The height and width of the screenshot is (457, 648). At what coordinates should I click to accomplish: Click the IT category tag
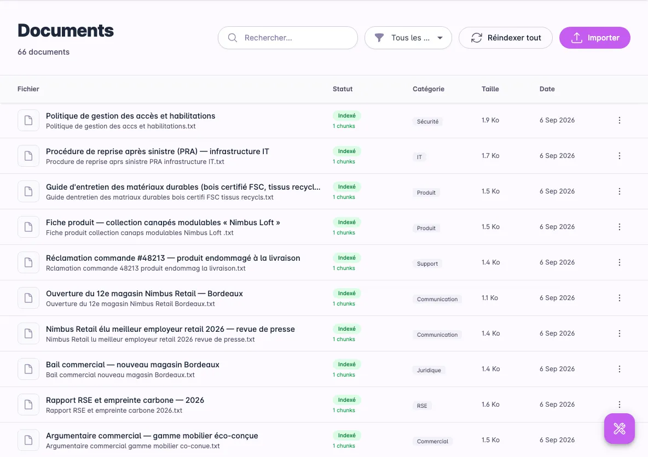click(x=419, y=157)
